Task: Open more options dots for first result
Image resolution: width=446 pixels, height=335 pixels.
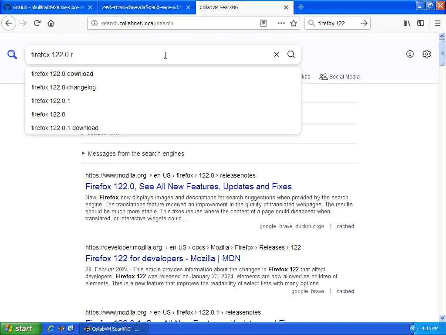Action: pyautogui.click(x=330, y=226)
